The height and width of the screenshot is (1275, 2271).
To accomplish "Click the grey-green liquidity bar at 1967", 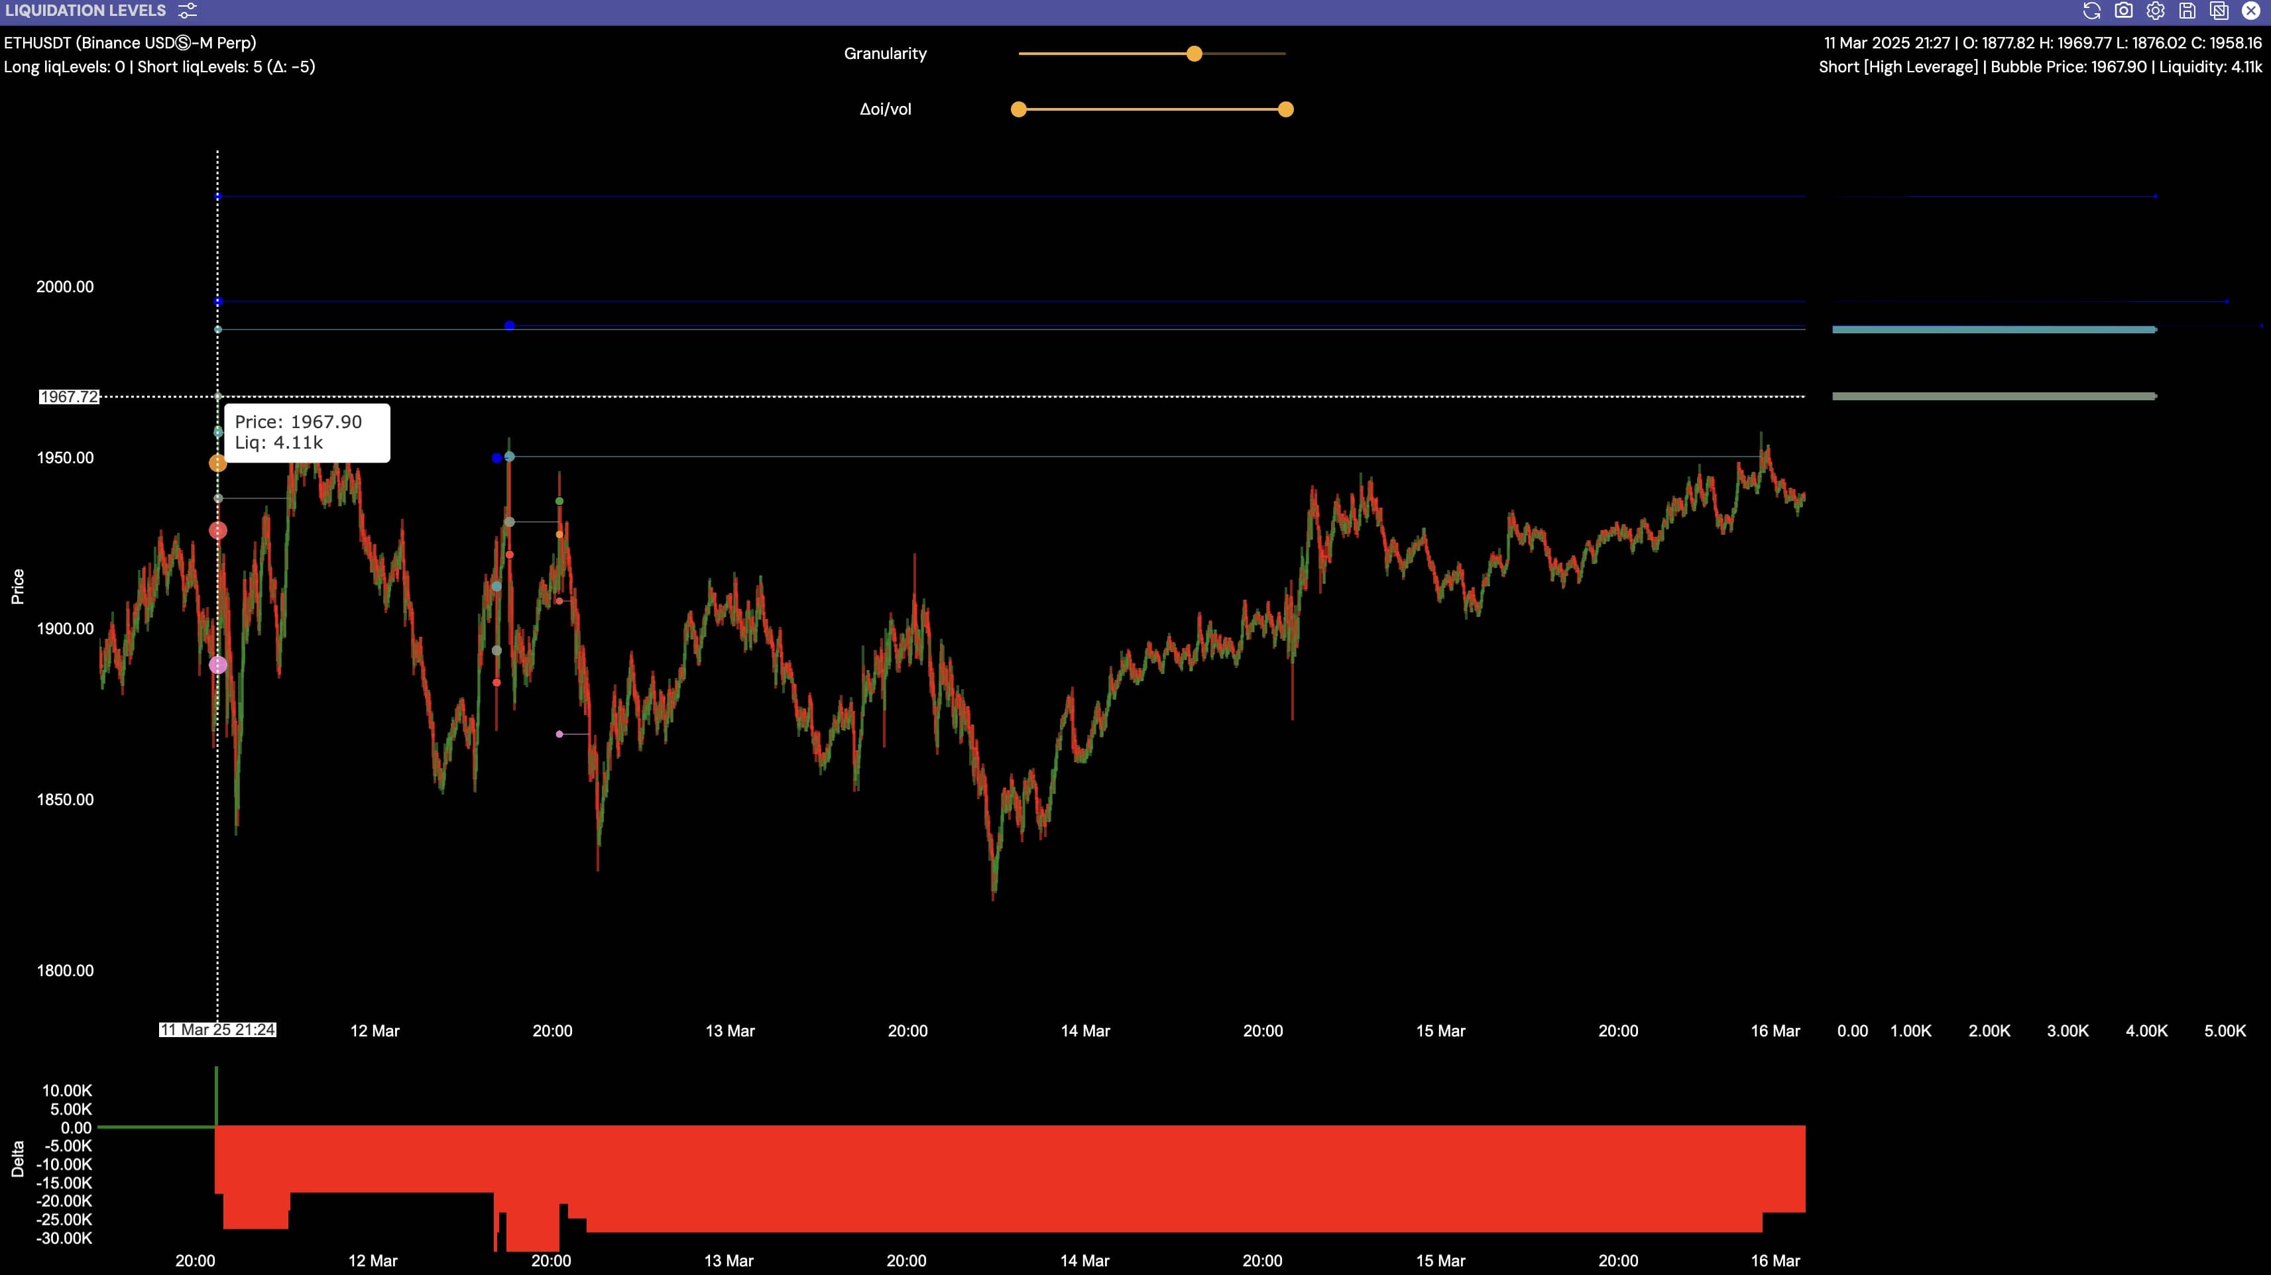I will coord(1993,396).
